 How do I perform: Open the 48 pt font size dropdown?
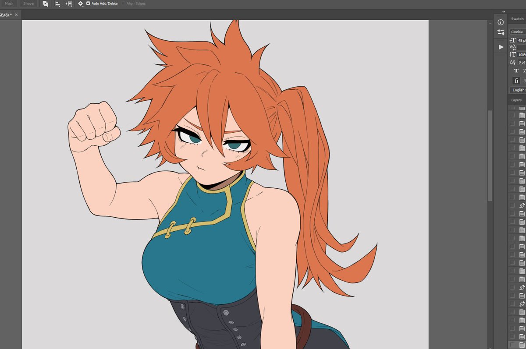522,40
